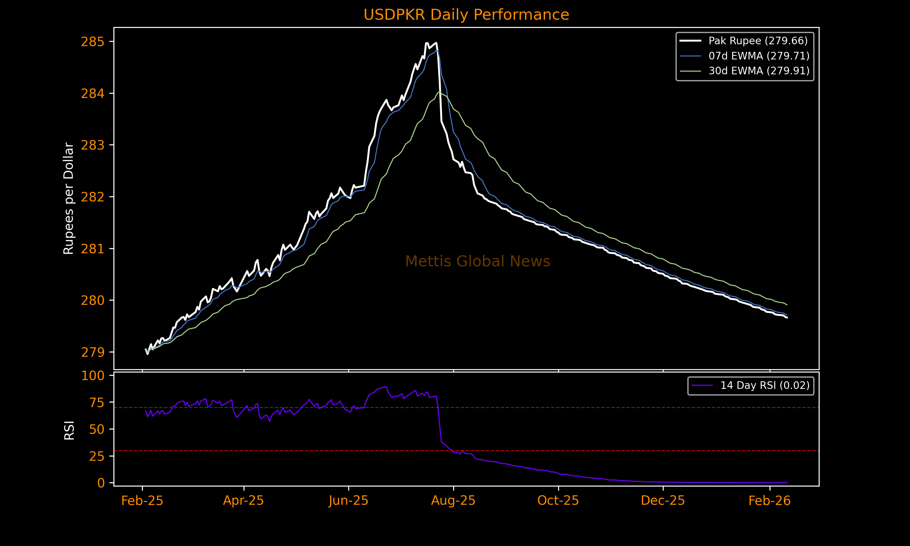Click the Dec-25 x-axis tick label
This screenshot has height=546, width=910.
point(663,501)
